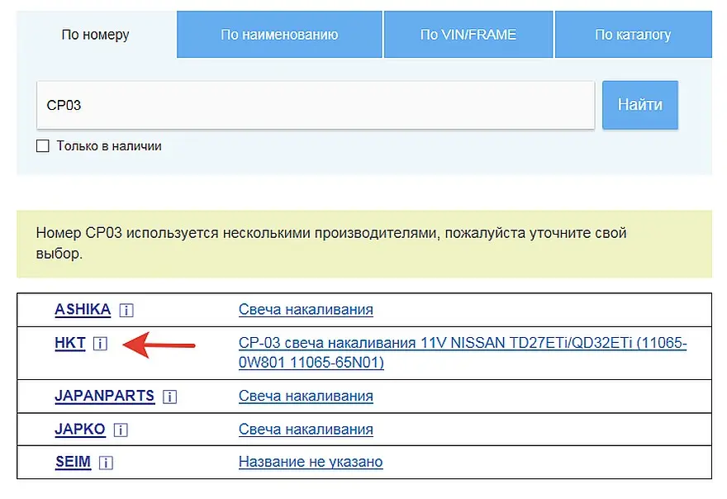Open the info icon next to HKT
The image size is (727, 499).
tap(100, 344)
